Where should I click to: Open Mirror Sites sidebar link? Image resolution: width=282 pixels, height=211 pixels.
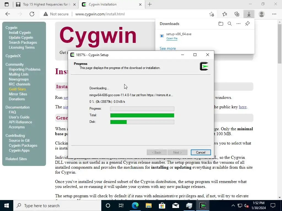[x=18, y=94]
